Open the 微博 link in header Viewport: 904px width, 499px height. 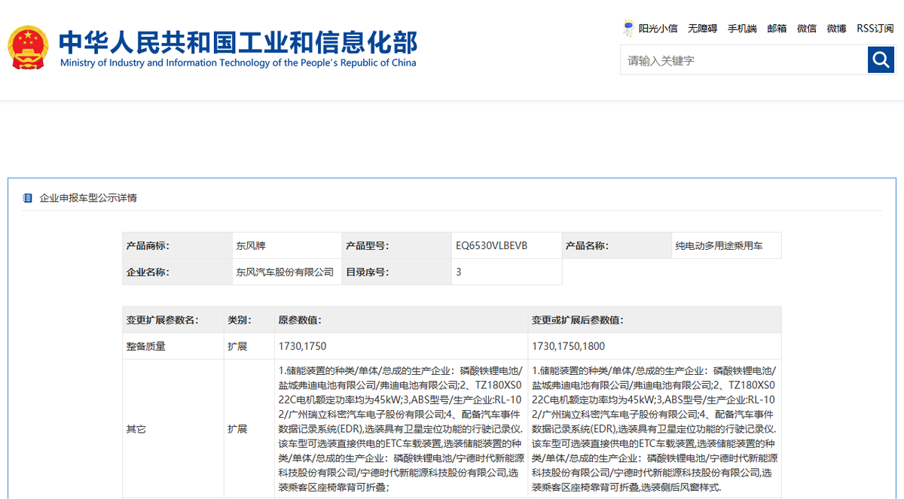(836, 29)
